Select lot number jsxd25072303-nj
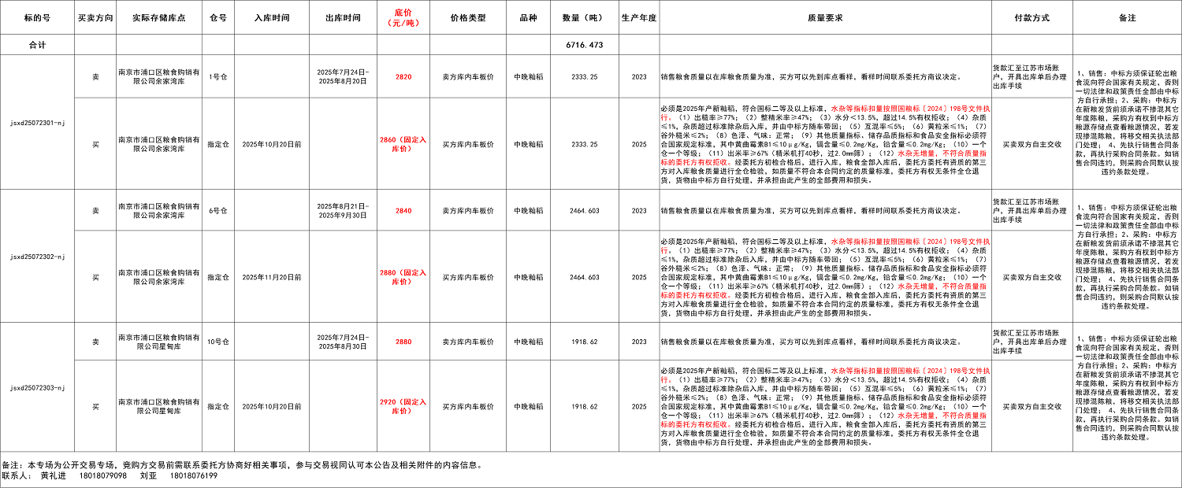The image size is (1182, 488). [x=36, y=387]
